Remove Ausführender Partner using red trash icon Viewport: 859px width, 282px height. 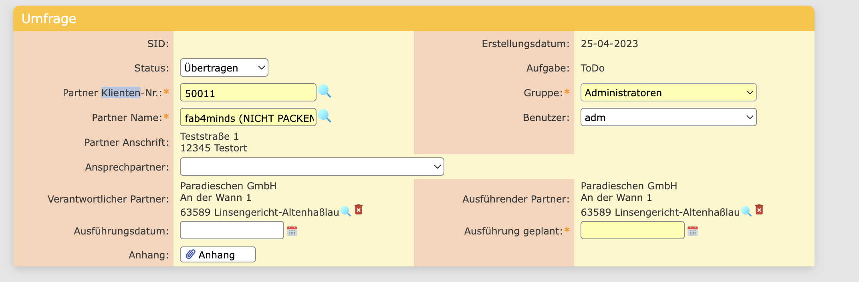point(759,210)
